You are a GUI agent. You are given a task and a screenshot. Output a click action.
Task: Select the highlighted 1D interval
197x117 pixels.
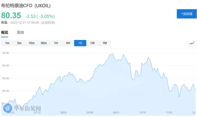point(80,43)
